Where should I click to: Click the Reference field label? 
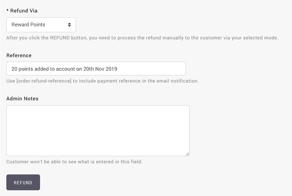point(19,55)
